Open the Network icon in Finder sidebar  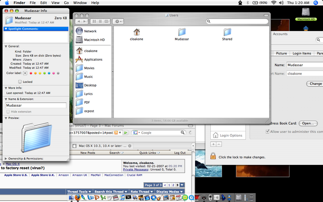tap(79, 31)
